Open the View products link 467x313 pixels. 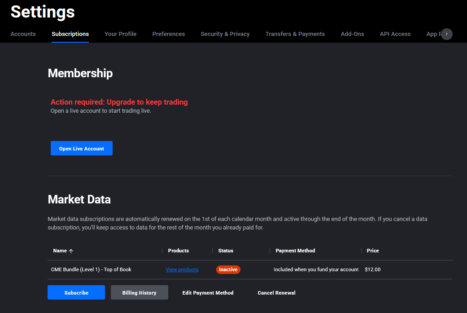(182, 269)
